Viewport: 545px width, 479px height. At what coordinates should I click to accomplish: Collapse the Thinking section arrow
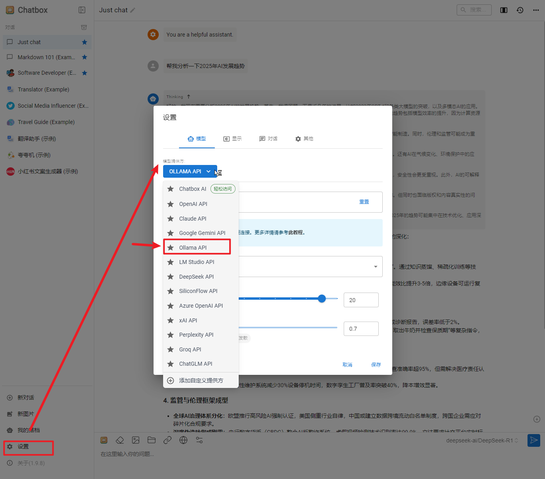tap(189, 97)
